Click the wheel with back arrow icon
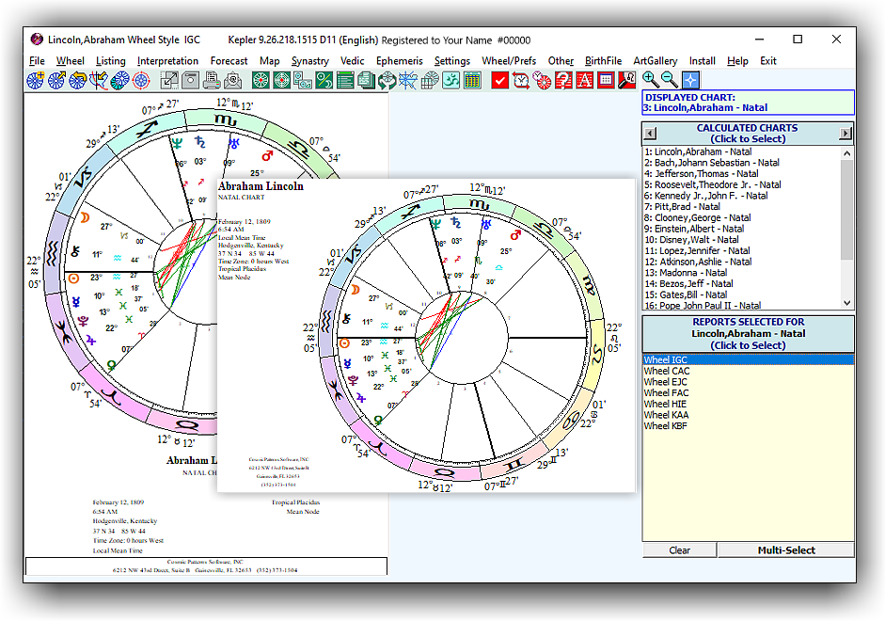 click(77, 81)
